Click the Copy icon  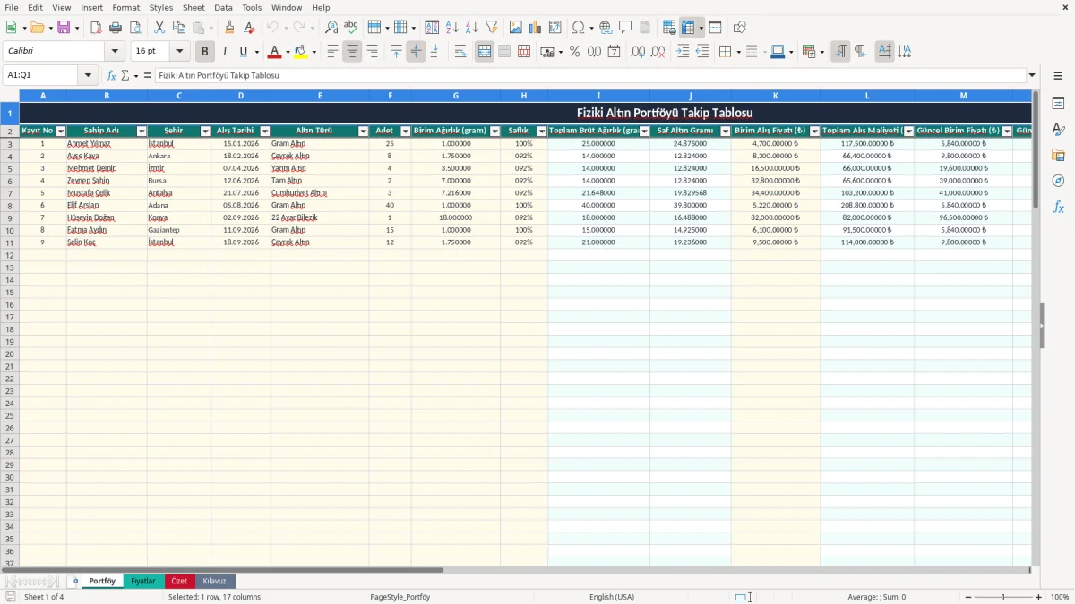(179, 28)
